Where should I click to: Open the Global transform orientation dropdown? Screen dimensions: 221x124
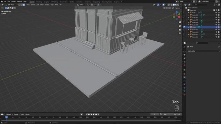coord(81,4)
